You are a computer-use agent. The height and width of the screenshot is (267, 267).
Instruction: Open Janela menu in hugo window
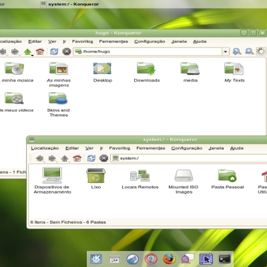179,41
